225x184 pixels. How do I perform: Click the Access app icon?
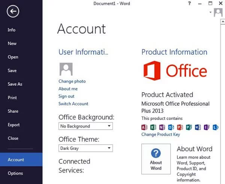[144, 127]
